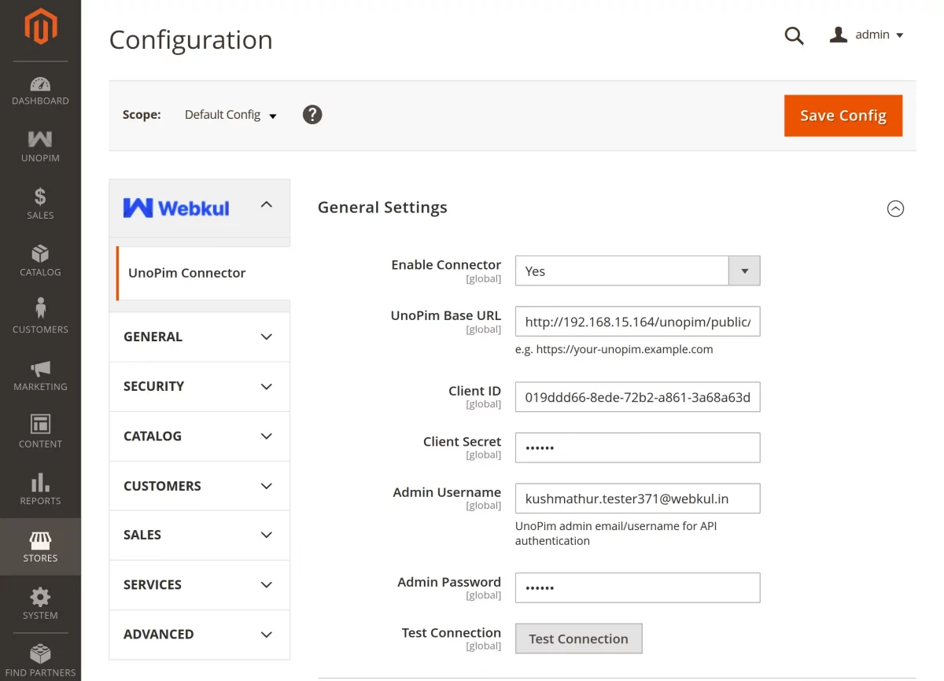Open the Catalog sidebar menu
This screenshot has height=681, width=944.
click(40, 261)
